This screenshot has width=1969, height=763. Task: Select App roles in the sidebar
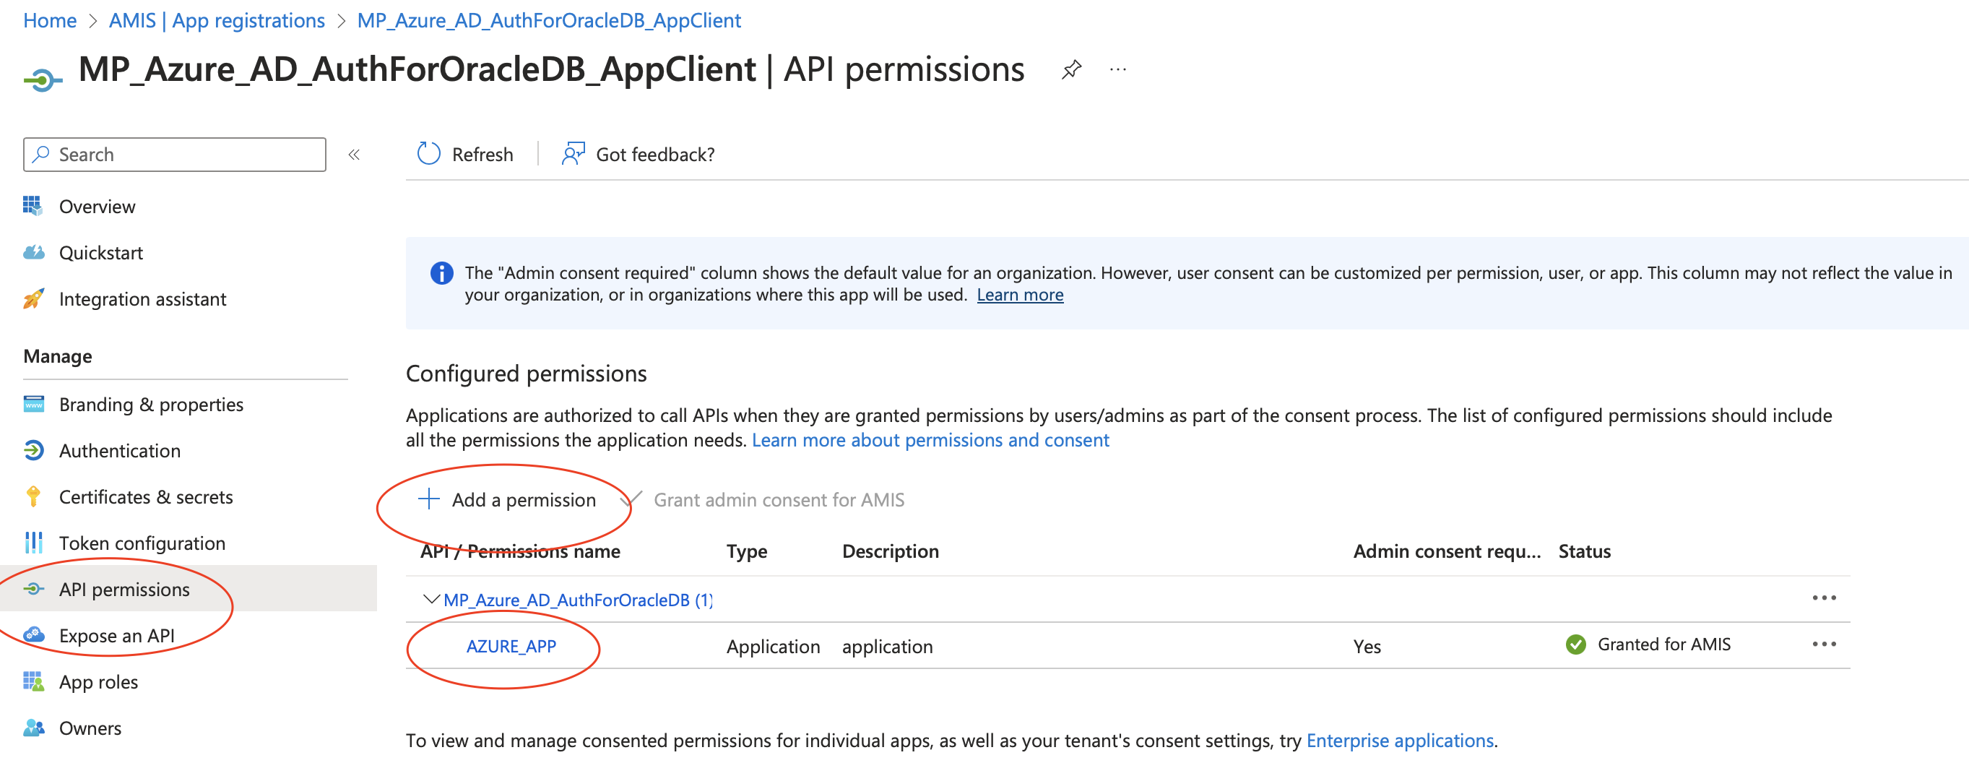(x=99, y=682)
